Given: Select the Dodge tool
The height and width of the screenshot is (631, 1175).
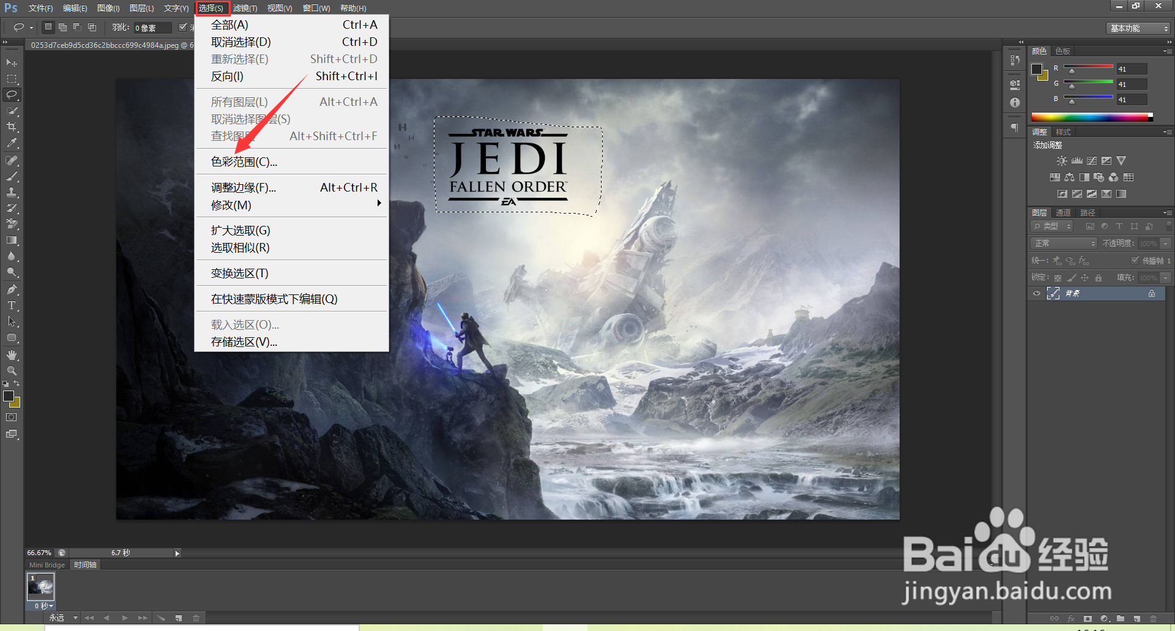Looking at the screenshot, I should [x=12, y=272].
